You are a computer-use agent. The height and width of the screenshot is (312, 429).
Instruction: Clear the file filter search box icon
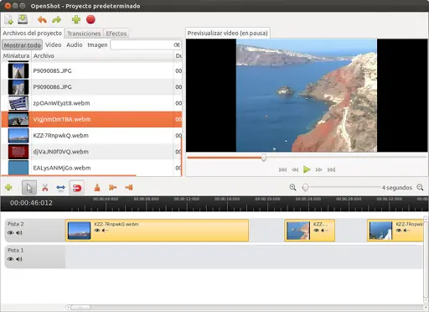coord(177,44)
